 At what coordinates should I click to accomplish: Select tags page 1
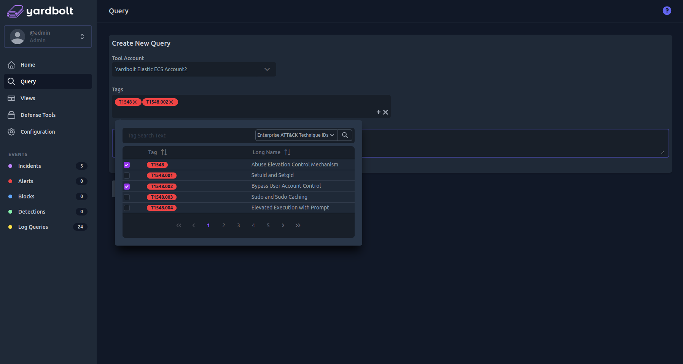209,225
